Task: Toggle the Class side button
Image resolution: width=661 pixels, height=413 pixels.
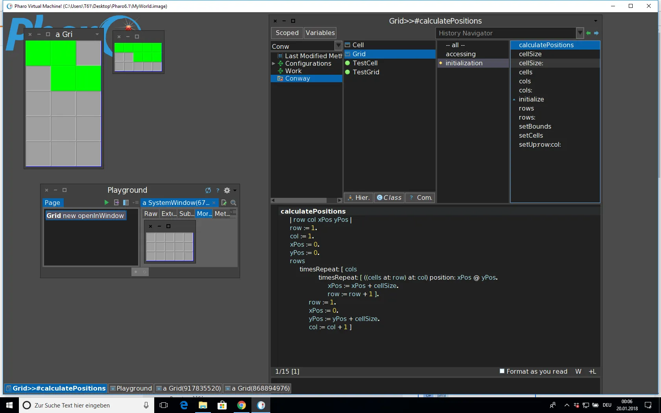Action: [x=389, y=197]
